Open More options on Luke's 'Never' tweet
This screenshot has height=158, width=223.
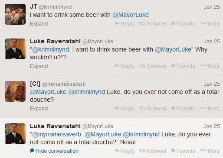[x=210, y=151]
